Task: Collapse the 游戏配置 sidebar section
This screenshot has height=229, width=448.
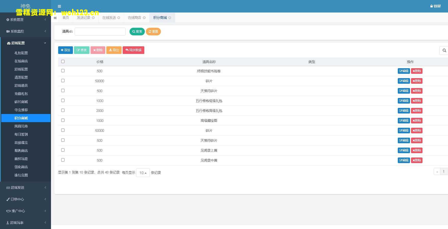Action: [x=25, y=43]
